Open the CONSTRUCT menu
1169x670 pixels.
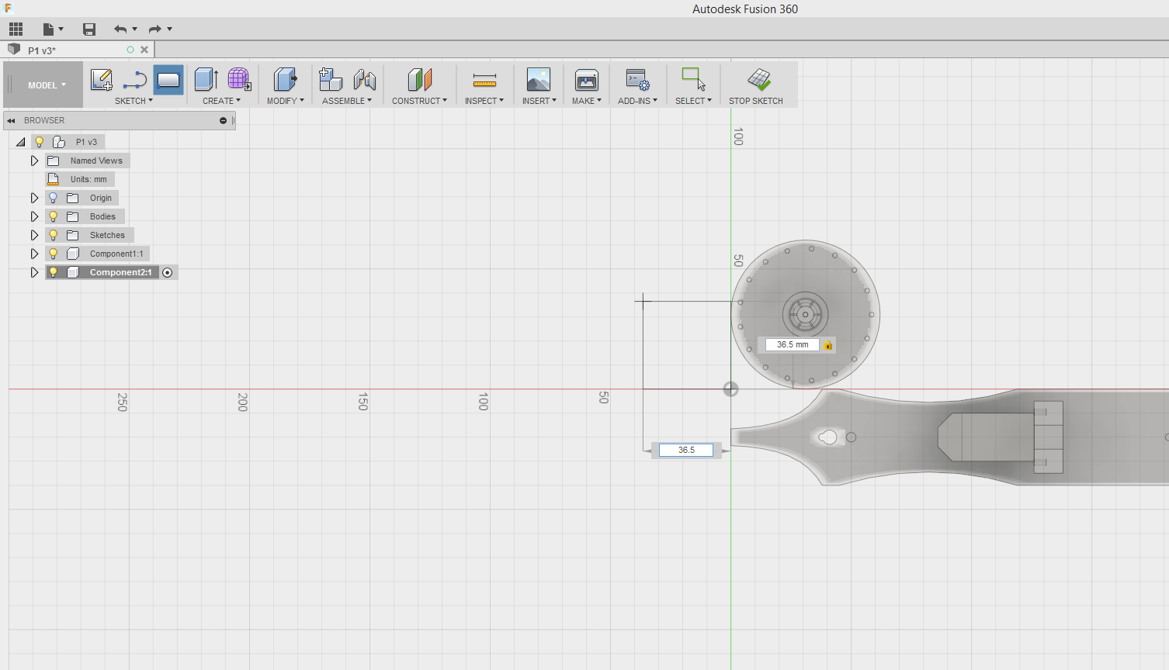point(419,101)
